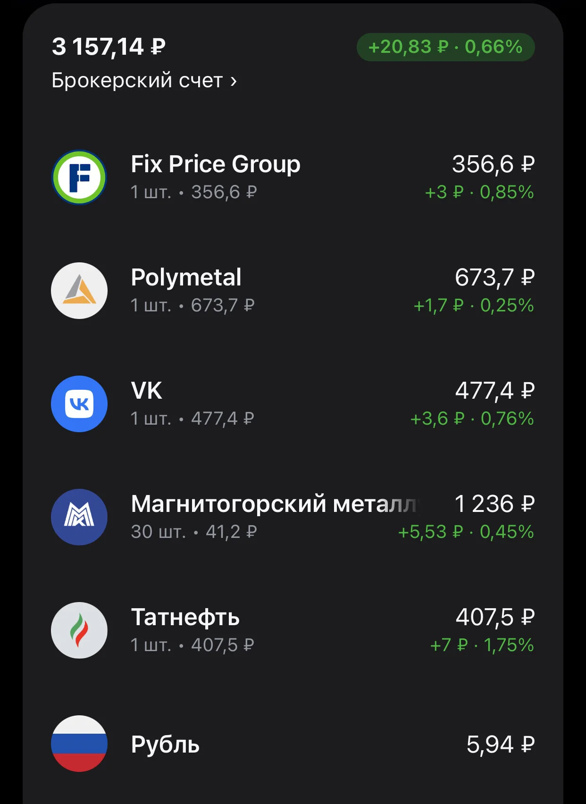This screenshot has height=804, width=586.
Task: Tap the blue VK logo icon
Action: click(79, 404)
